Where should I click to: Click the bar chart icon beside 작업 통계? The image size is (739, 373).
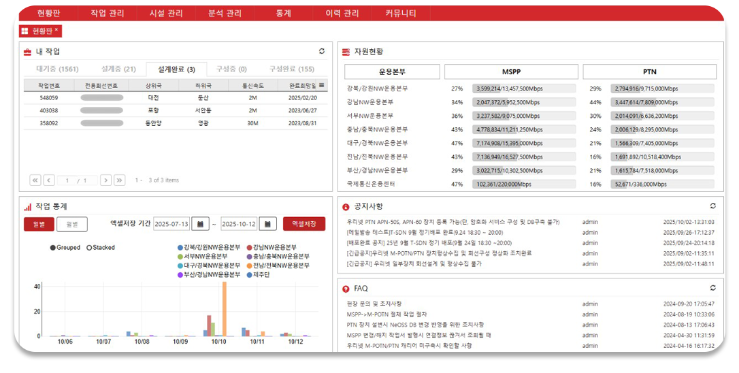click(28, 207)
